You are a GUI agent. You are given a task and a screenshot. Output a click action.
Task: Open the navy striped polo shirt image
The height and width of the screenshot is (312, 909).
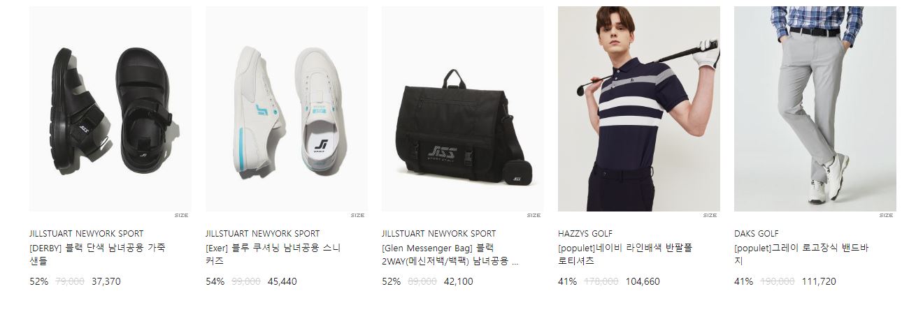tap(638, 109)
